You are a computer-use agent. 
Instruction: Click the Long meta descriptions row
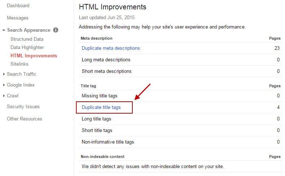point(180,60)
